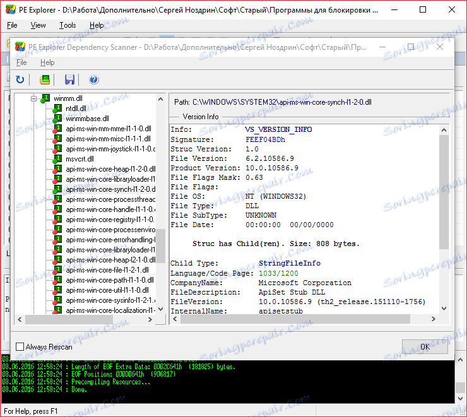The image size is (467, 417).
Task: Click the Save floppy disk toolbar icon
Action: [x=69, y=79]
